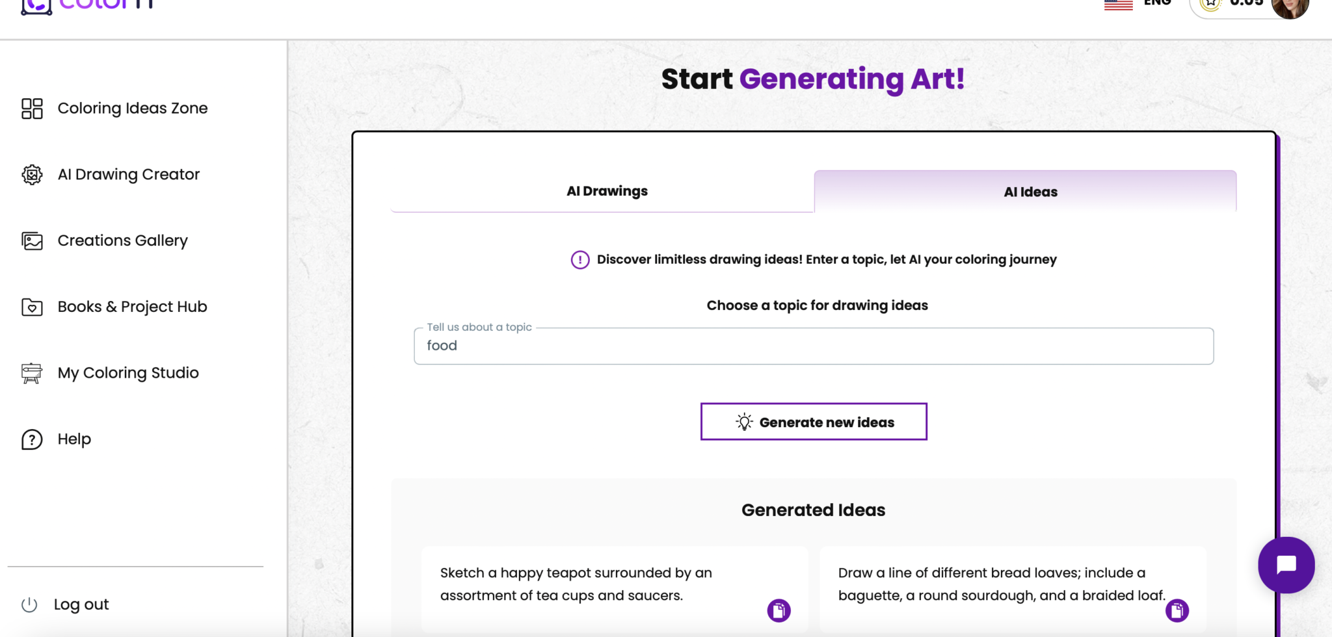Go to Books & Project Hub
1332x637 pixels.
(131, 306)
